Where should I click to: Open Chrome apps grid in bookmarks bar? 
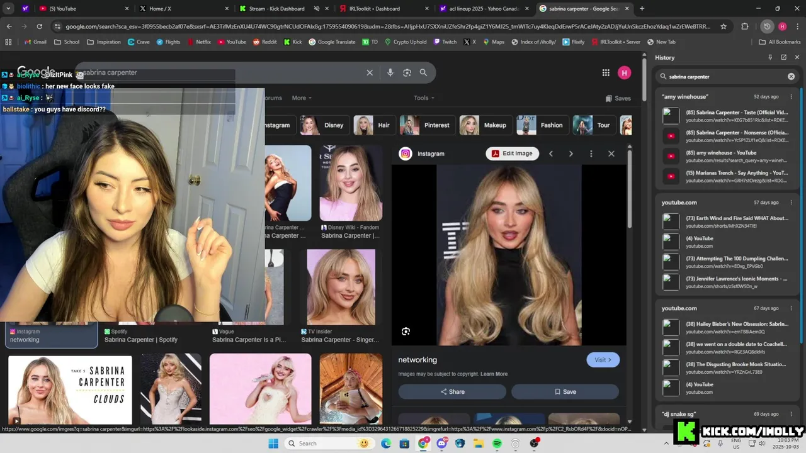(8, 42)
